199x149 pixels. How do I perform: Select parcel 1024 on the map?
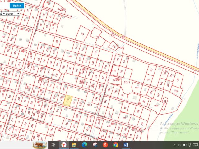click(71, 137)
